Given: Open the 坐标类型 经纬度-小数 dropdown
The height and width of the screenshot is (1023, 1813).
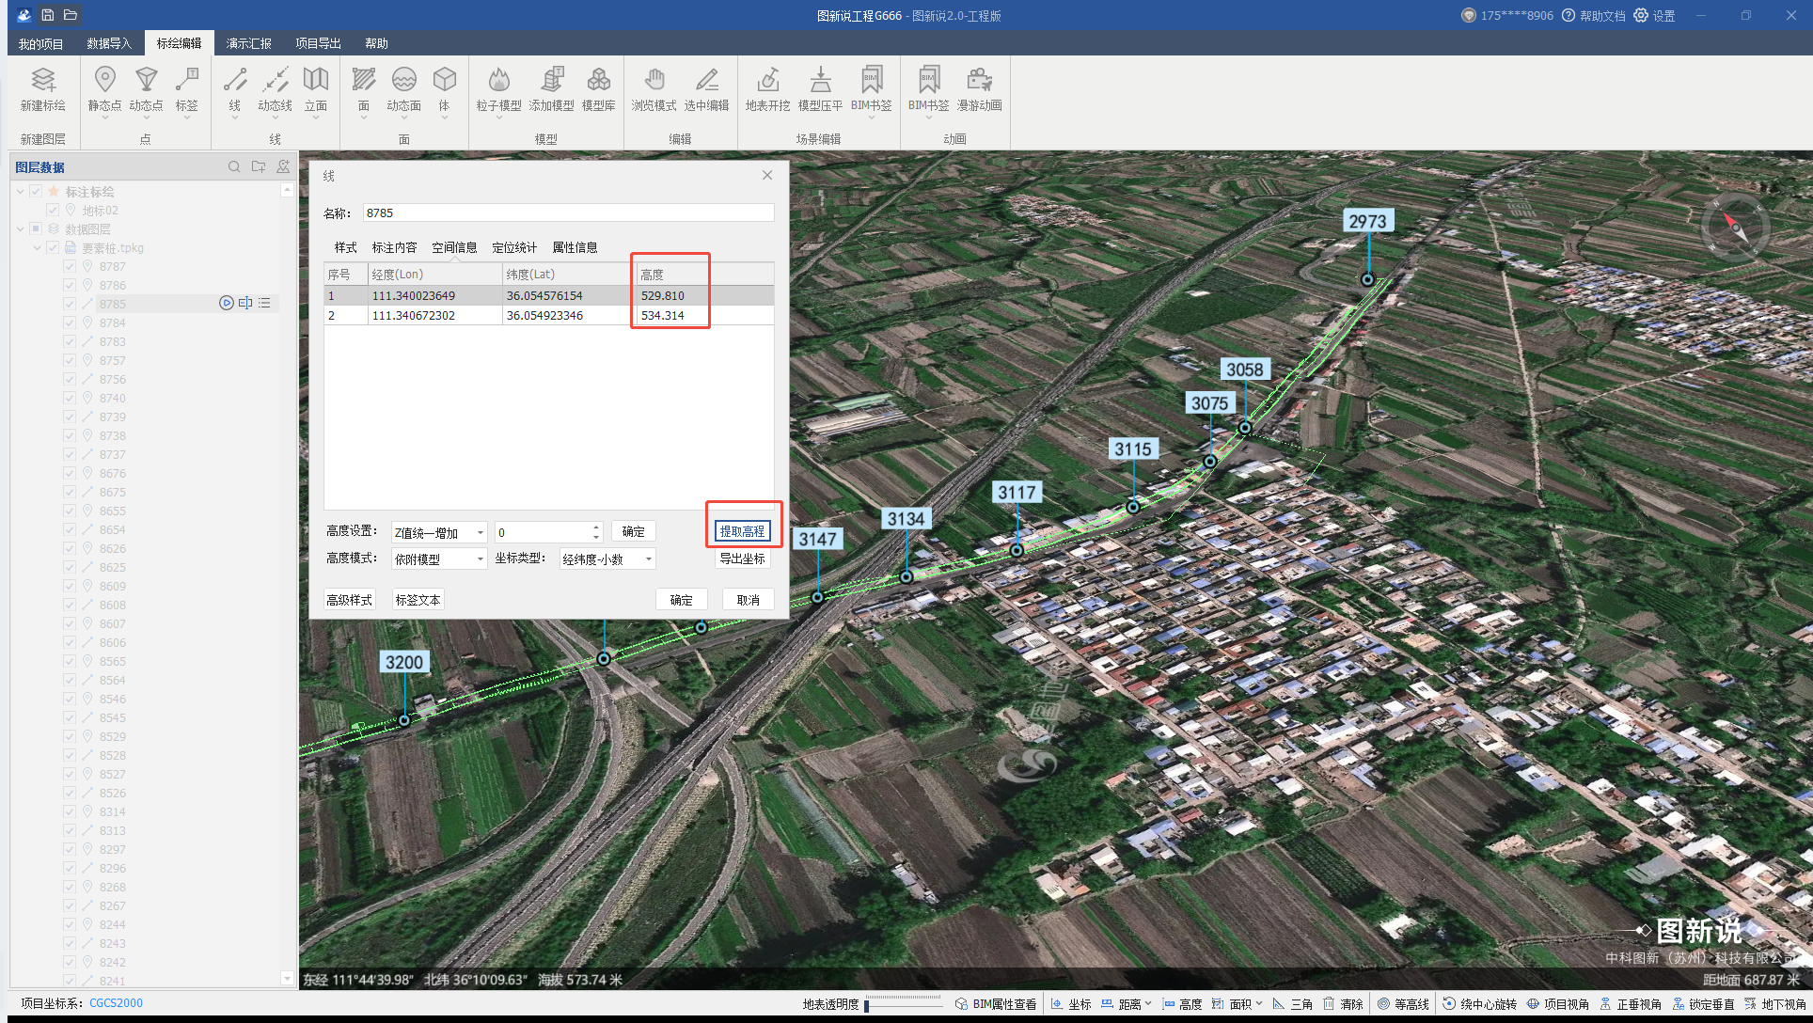Looking at the screenshot, I should (x=607, y=559).
